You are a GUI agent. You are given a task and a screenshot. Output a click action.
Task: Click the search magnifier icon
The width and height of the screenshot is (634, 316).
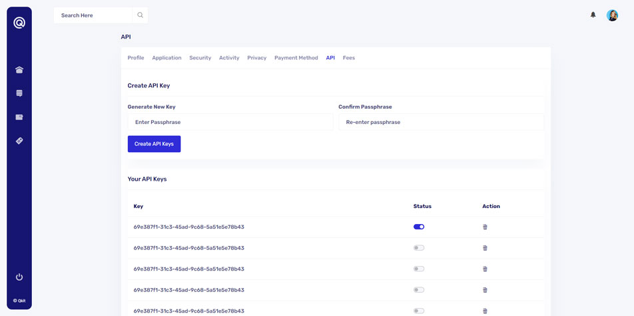[x=140, y=15]
